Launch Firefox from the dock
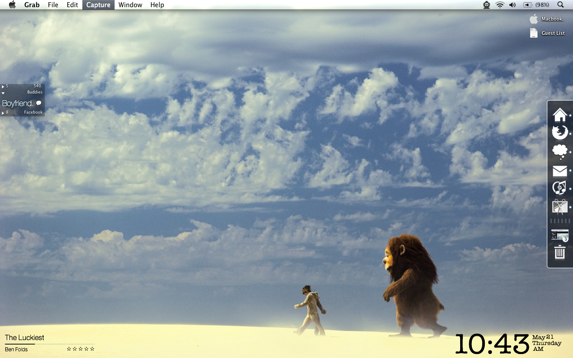This screenshot has width=573, height=358. click(x=560, y=132)
